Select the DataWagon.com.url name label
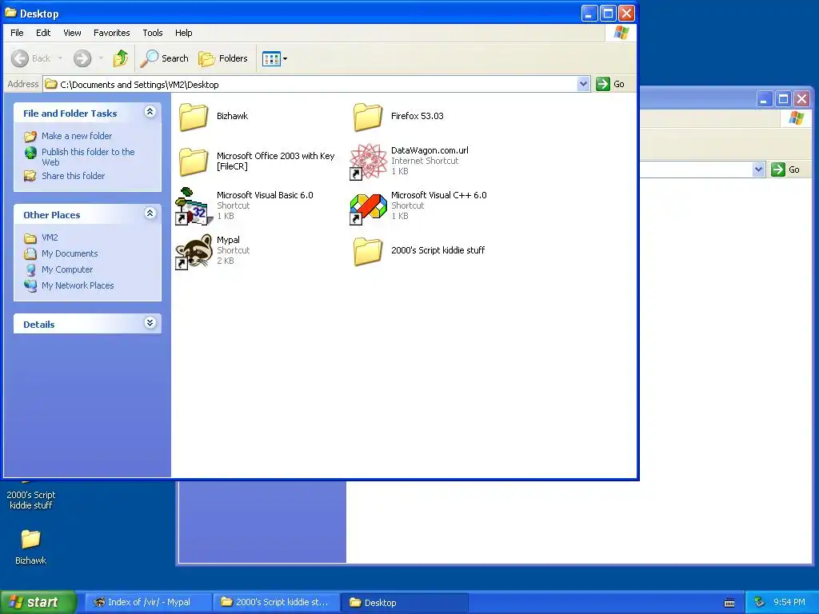This screenshot has width=819, height=614. (x=429, y=150)
